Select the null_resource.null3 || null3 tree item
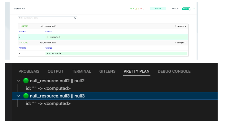 [x=115, y=96]
